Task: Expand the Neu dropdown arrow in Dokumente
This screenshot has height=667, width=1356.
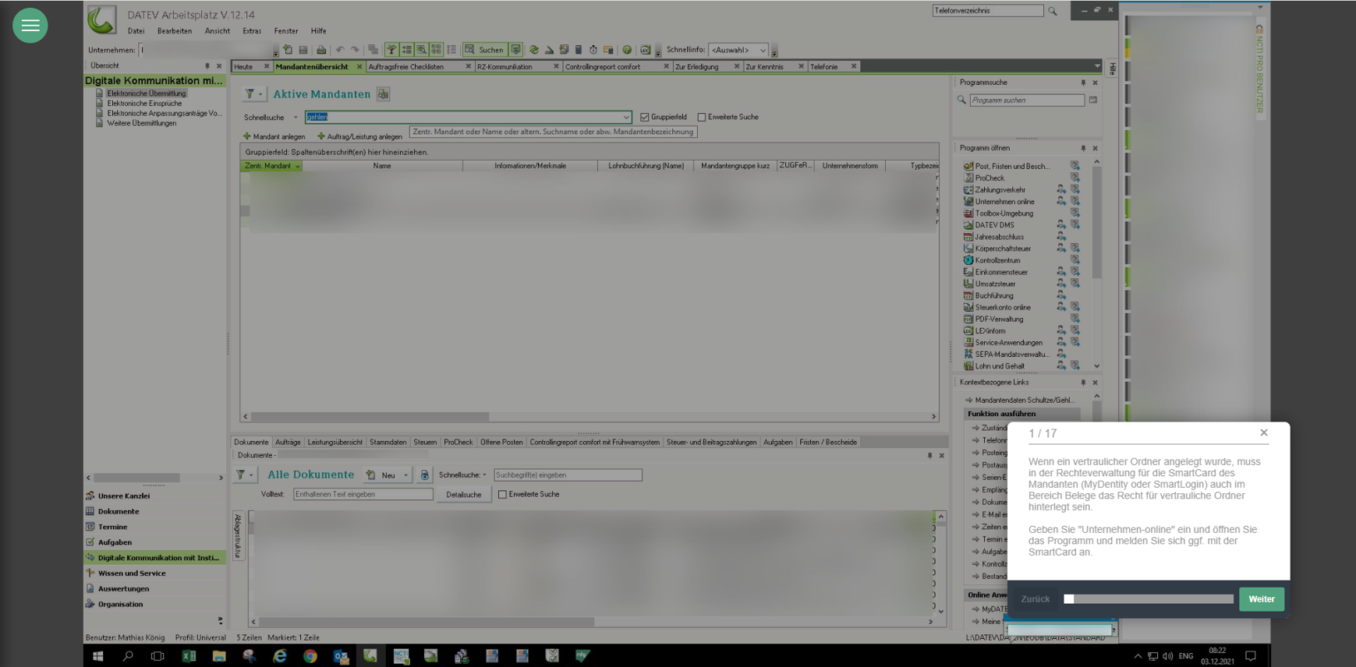Action: (405, 475)
